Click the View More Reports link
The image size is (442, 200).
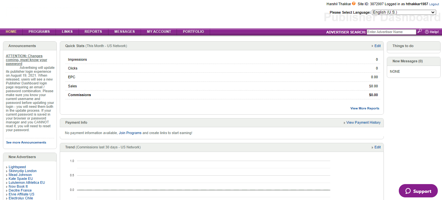(x=365, y=108)
